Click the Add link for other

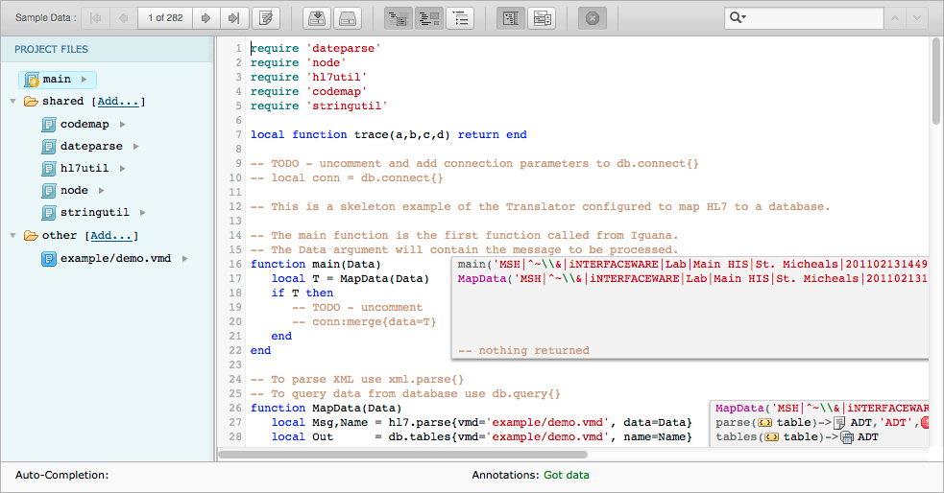click(110, 236)
